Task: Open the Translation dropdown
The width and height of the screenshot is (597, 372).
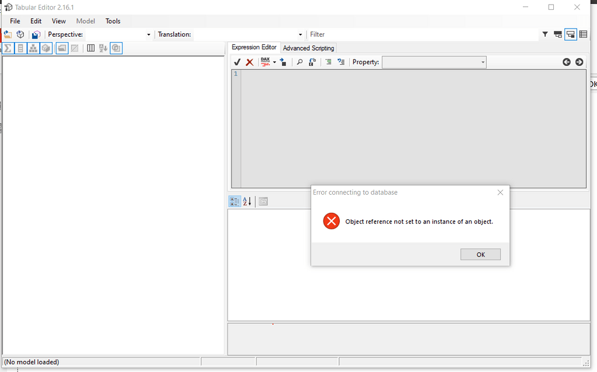Action: (x=299, y=34)
